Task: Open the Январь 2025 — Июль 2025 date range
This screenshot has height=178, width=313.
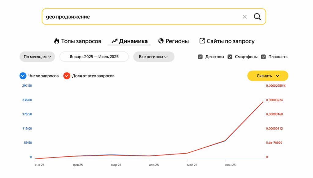Action: 94,57
